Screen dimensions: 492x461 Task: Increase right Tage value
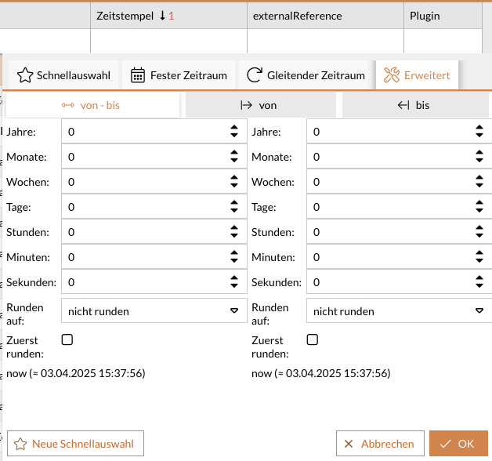click(479, 203)
